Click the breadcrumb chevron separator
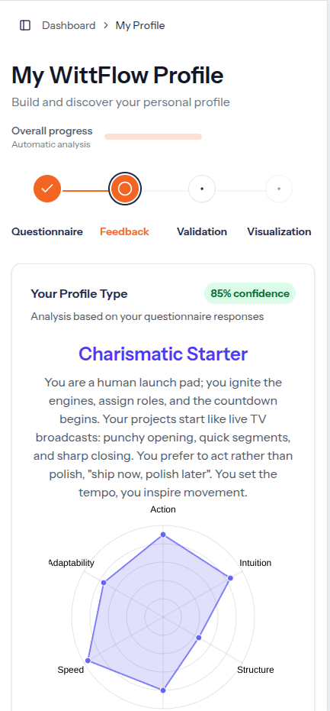Image resolution: width=330 pixels, height=711 pixels. tap(105, 25)
